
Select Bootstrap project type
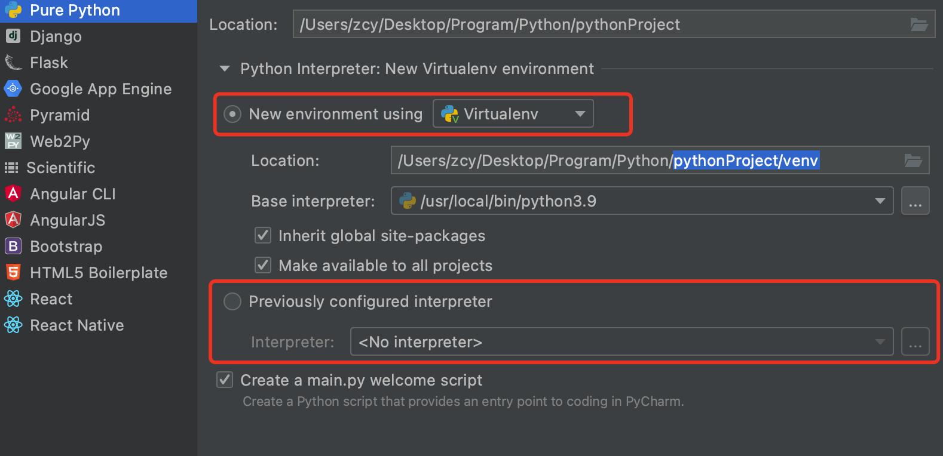pyautogui.click(x=99, y=246)
